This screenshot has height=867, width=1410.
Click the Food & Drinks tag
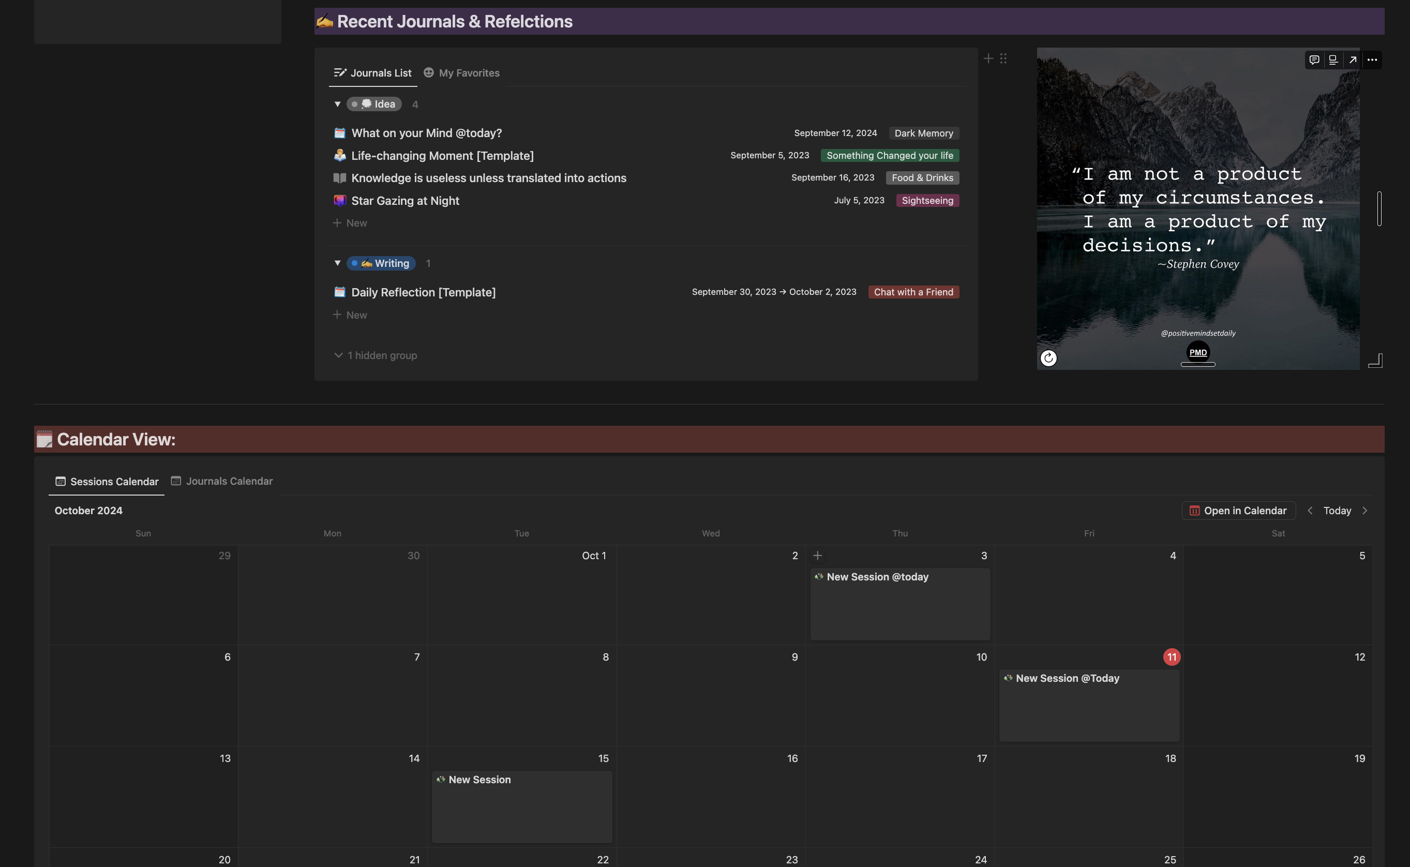point(923,178)
